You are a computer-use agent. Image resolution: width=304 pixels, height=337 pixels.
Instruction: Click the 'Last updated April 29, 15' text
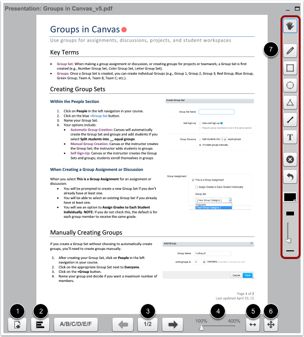click(235, 298)
